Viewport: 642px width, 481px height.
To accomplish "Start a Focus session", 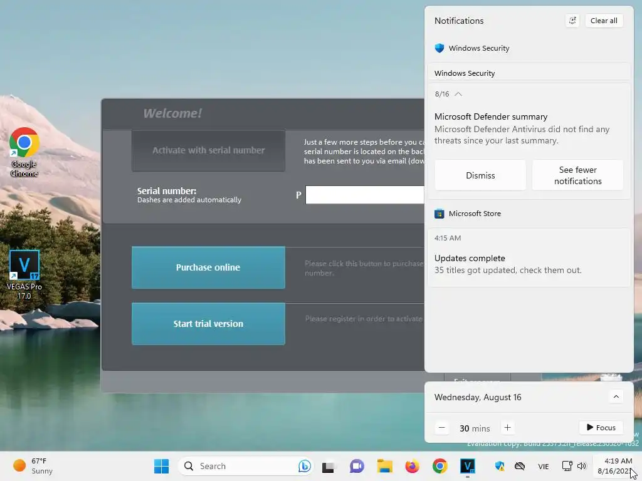I will [x=601, y=427].
